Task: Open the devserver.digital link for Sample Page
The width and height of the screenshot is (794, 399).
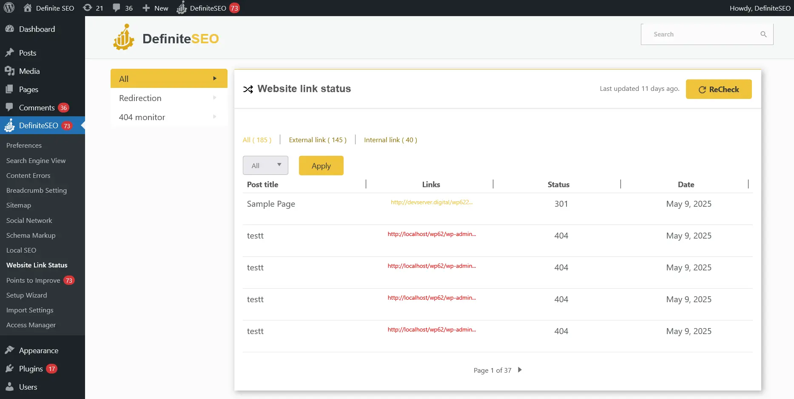Action: point(432,202)
